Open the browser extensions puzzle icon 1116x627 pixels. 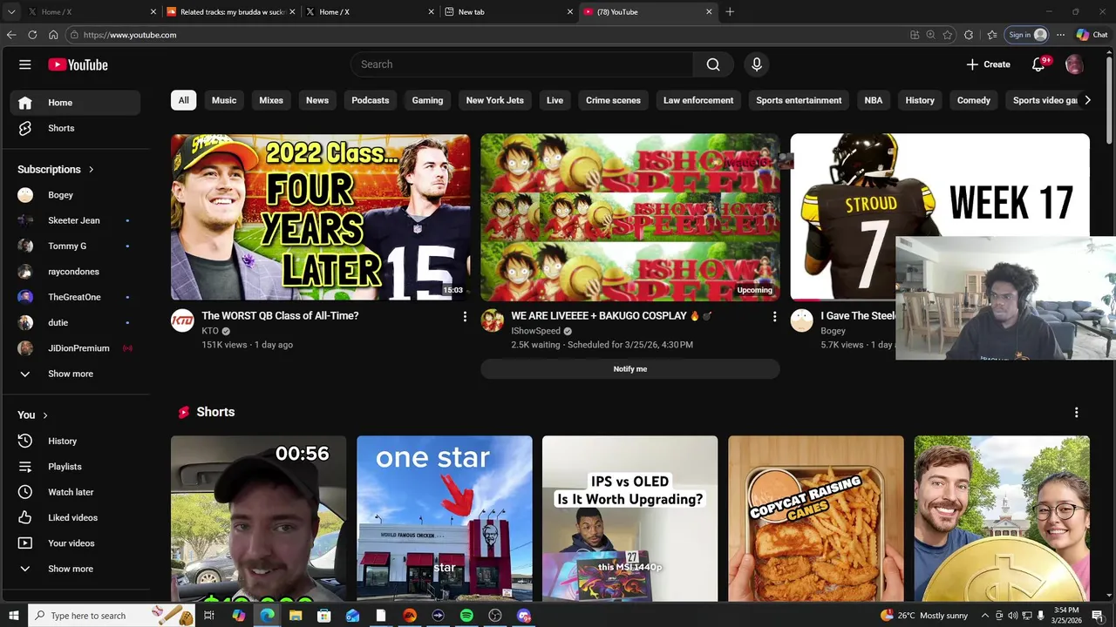[x=969, y=35]
